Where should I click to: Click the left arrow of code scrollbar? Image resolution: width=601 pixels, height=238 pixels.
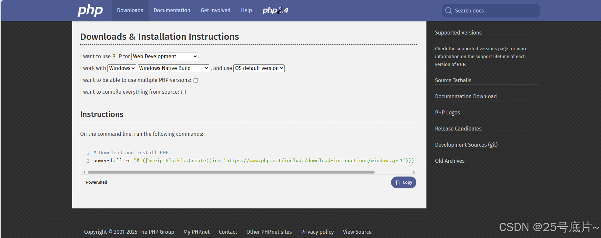(x=84, y=172)
